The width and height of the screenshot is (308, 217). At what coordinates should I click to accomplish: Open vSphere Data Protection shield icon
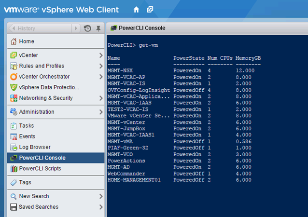pyautogui.click(x=14, y=87)
